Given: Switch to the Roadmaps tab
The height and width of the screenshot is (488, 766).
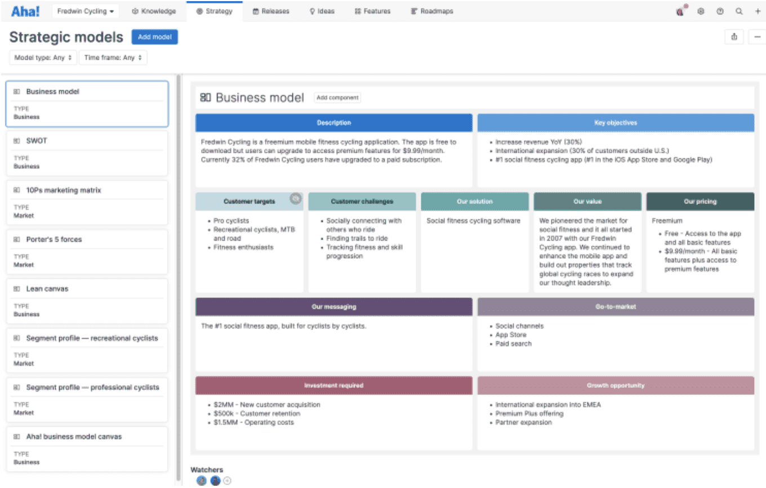Looking at the screenshot, I should (431, 10).
